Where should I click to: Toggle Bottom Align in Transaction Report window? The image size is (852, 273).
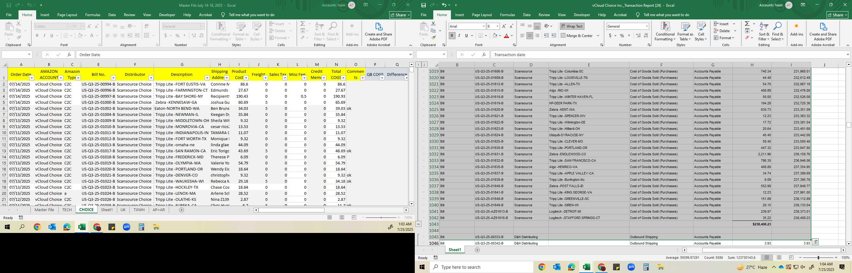537,26
